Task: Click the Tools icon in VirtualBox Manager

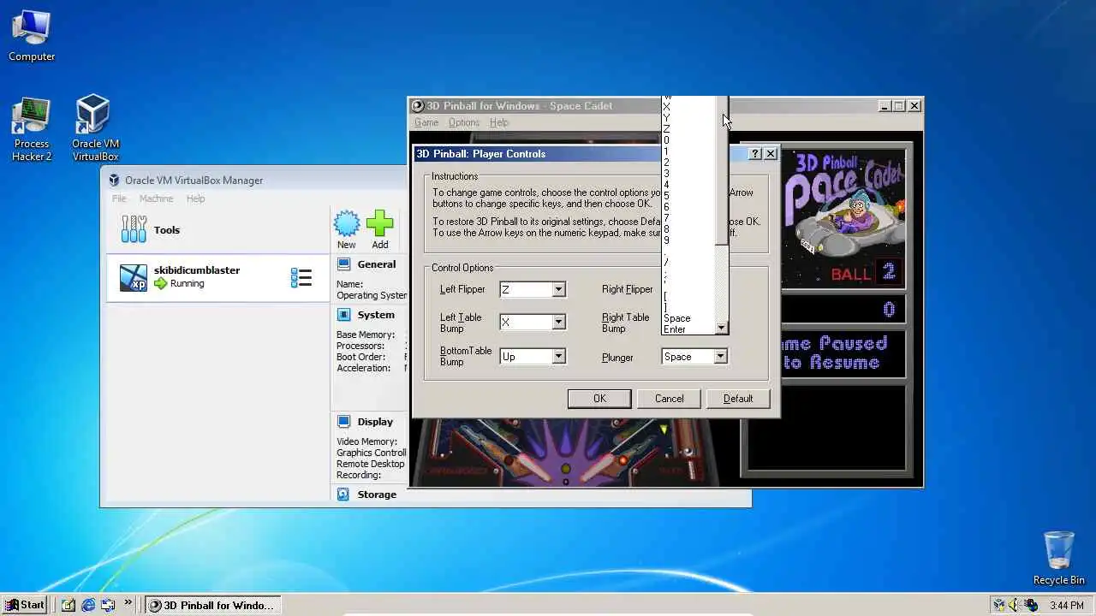Action: [134, 229]
